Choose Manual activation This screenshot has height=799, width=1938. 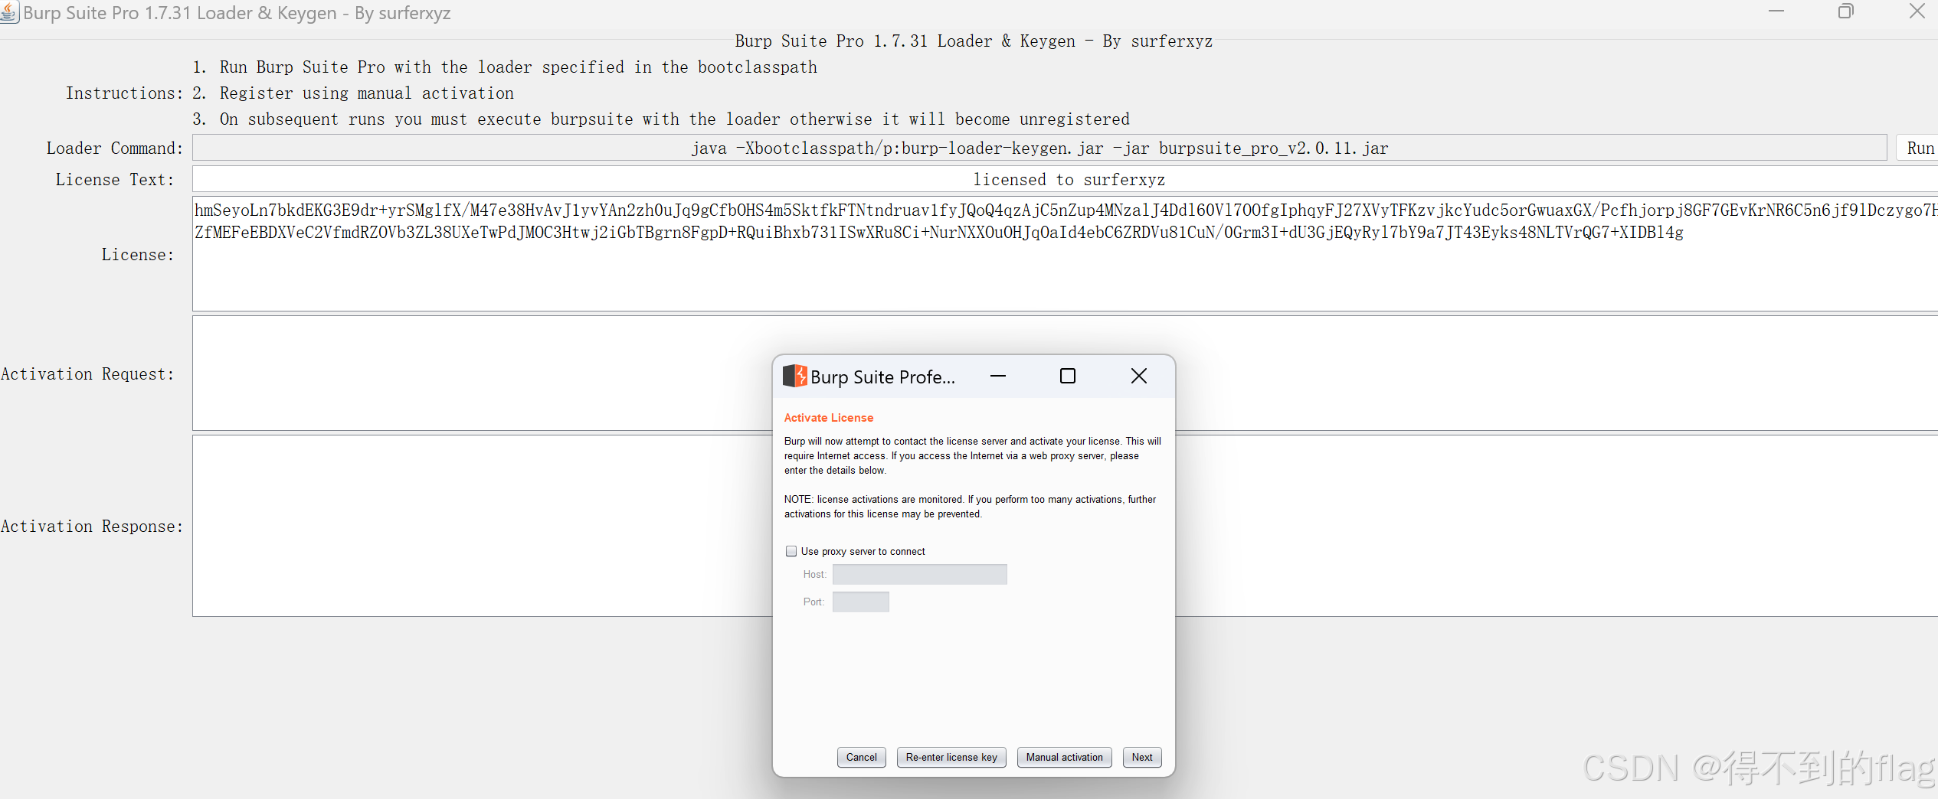[1065, 758]
